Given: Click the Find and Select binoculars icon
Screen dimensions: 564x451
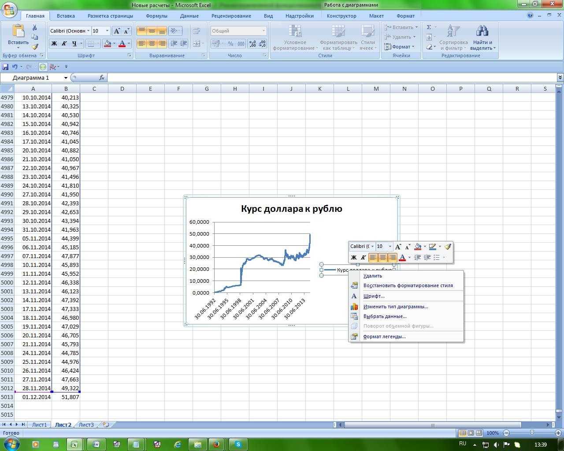Looking at the screenshot, I should pos(482,32).
